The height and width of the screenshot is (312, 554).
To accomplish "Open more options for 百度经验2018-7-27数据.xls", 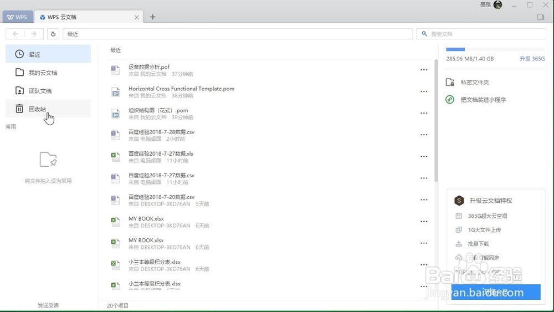I will [x=424, y=156].
